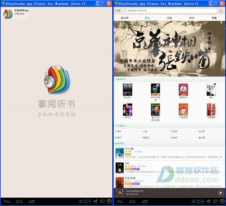Image resolution: width=226 pixels, height=206 pixels.
Task: Click circled X icon in left window
Action: 109,201
